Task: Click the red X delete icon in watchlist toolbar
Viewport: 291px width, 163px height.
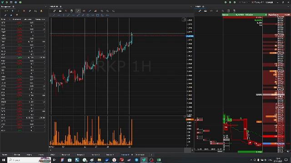Action: coord(24,11)
